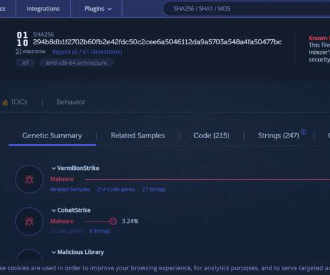Click the VermilionStrike malware bug icon
This screenshot has height=275, width=330.
tap(29, 179)
